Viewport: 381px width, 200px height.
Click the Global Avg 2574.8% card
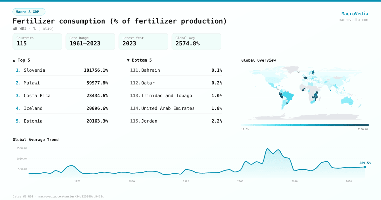coord(196,42)
